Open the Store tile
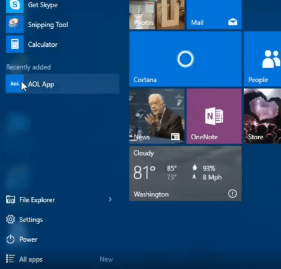The height and width of the screenshot is (269, 281). pos(262,116)
